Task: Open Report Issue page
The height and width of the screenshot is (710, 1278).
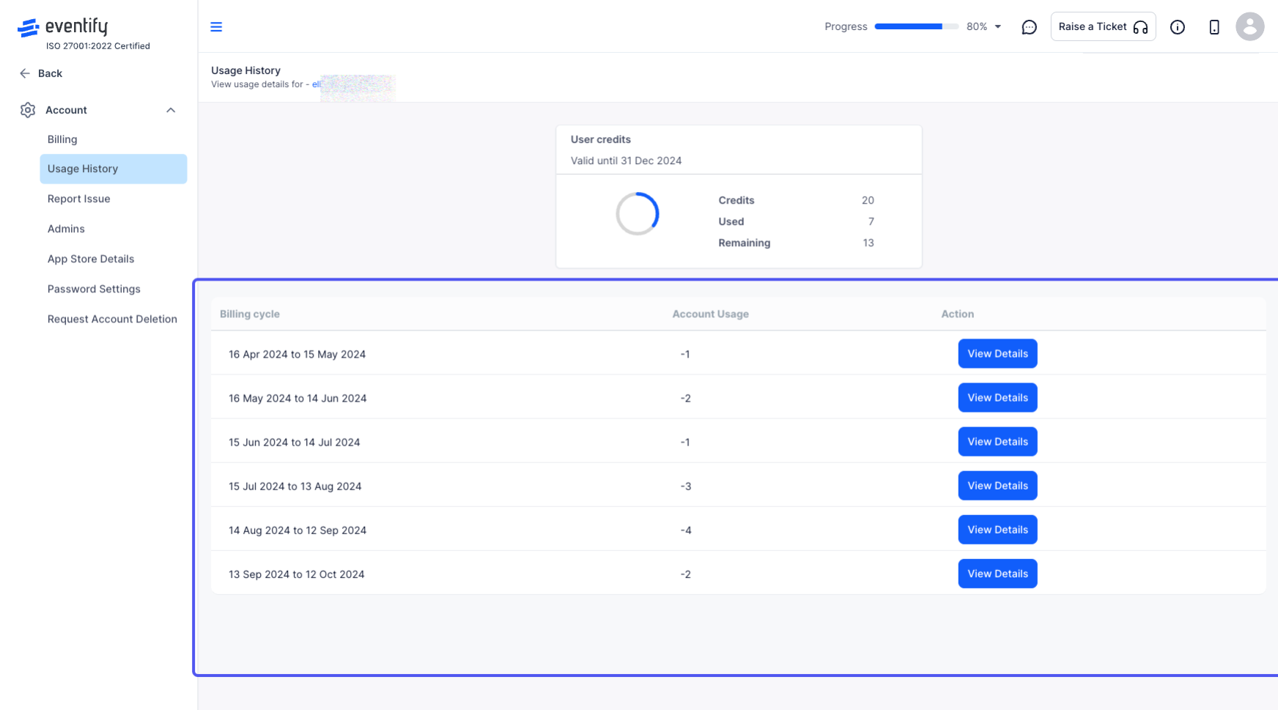Action: click(x=78, y=199)
